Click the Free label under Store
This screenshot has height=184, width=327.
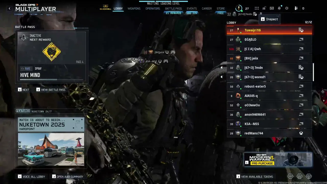coord(221,13)
